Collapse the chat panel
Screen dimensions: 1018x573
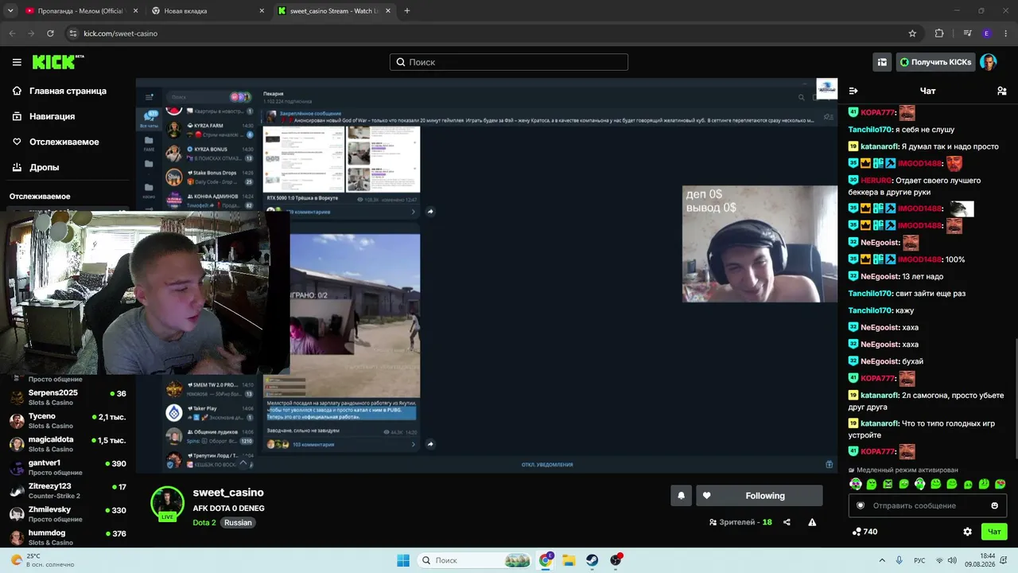pos(853,91)
